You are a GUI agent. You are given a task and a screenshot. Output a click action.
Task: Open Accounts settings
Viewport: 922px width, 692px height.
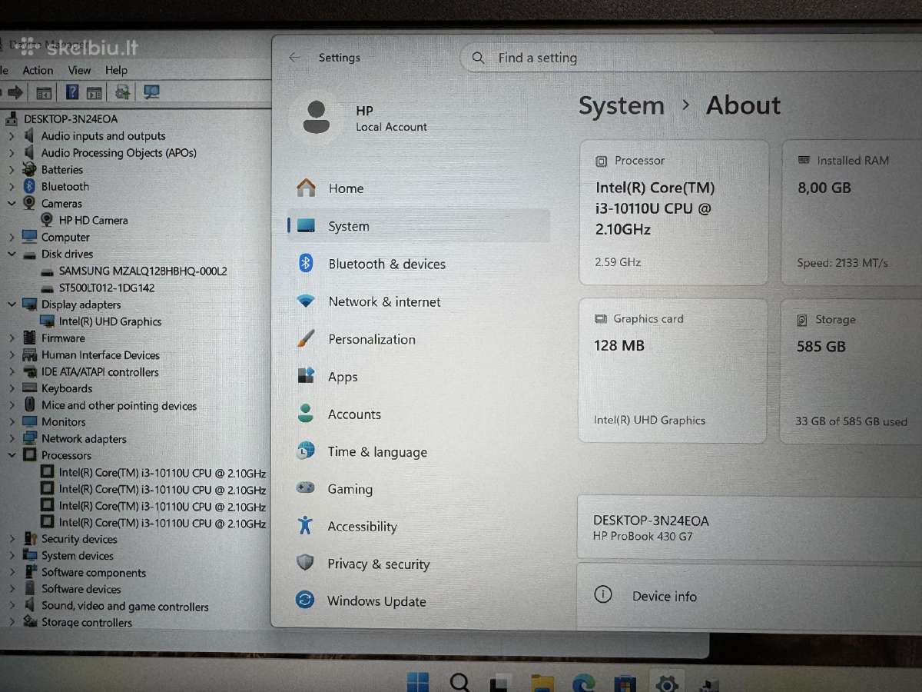tap(419, 414)
